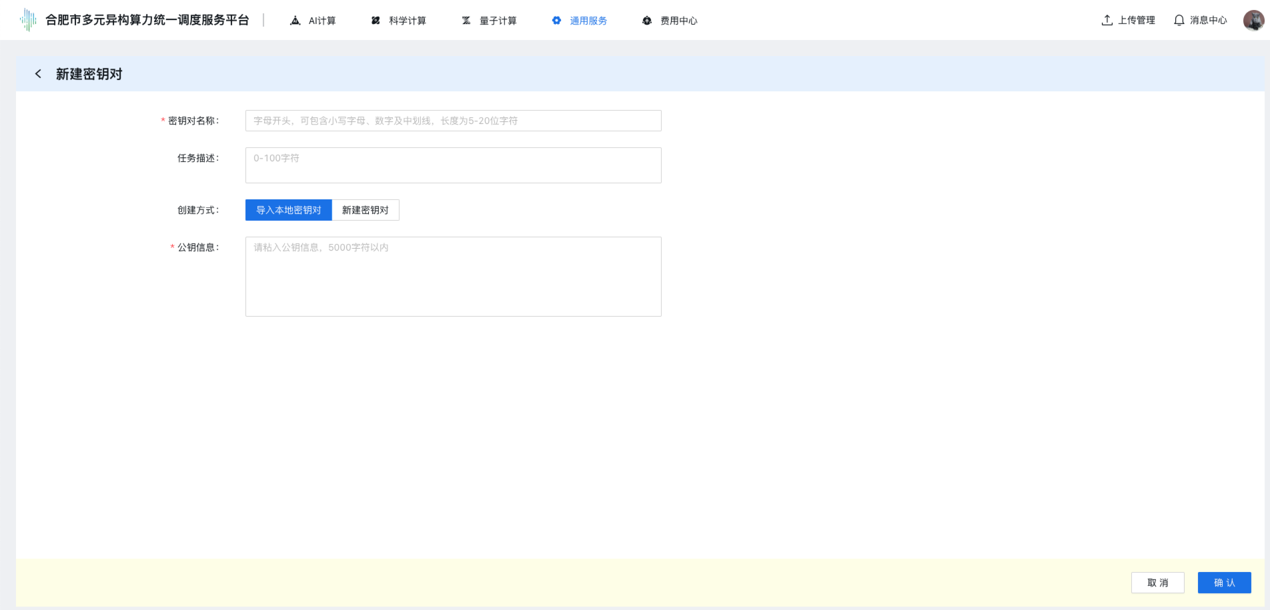Switch creation method to 新建密钥对
This screenshot has height=610, width=1270.
(x=366, y=210)
